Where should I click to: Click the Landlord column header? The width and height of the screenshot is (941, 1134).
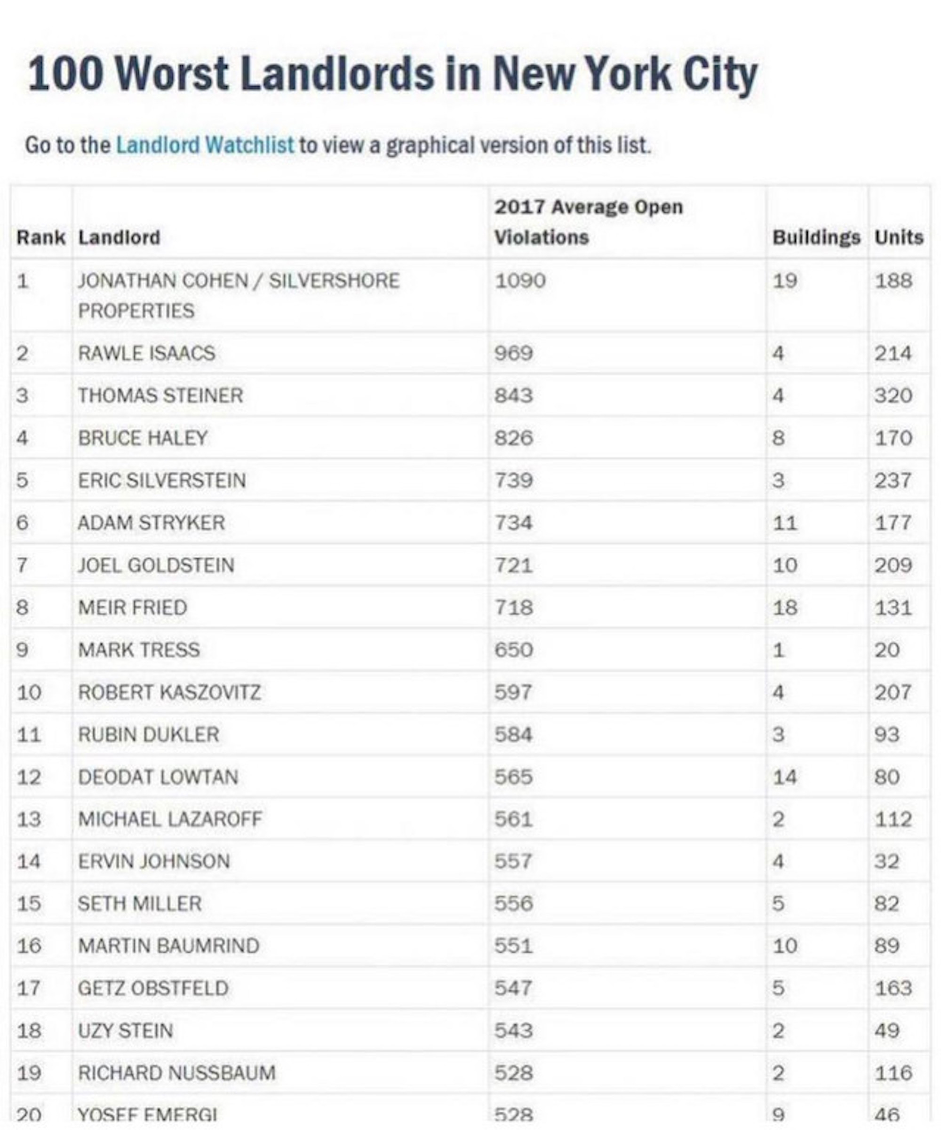point(120,238)
